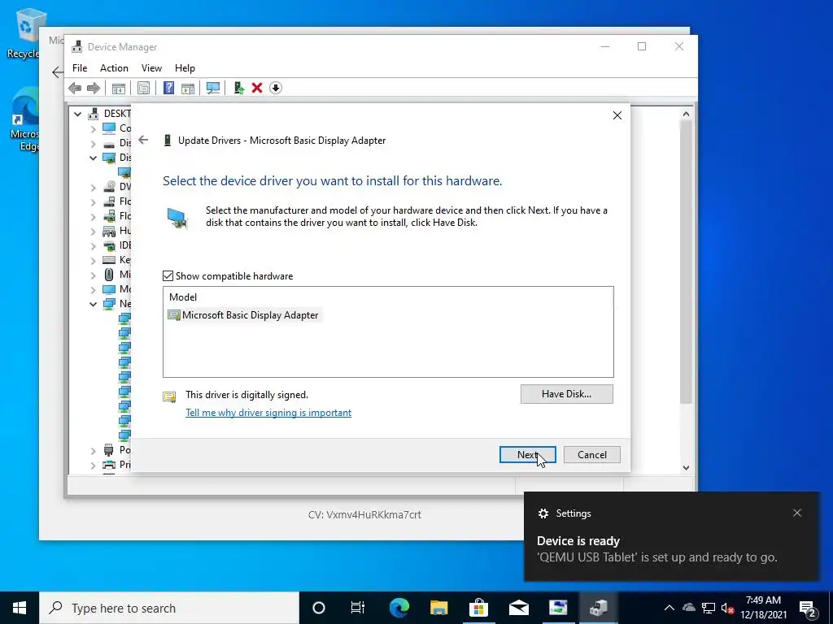Open 'Tell me why driver signing is important' link
Screen dimensions: 833x624
tap(268, 412)
